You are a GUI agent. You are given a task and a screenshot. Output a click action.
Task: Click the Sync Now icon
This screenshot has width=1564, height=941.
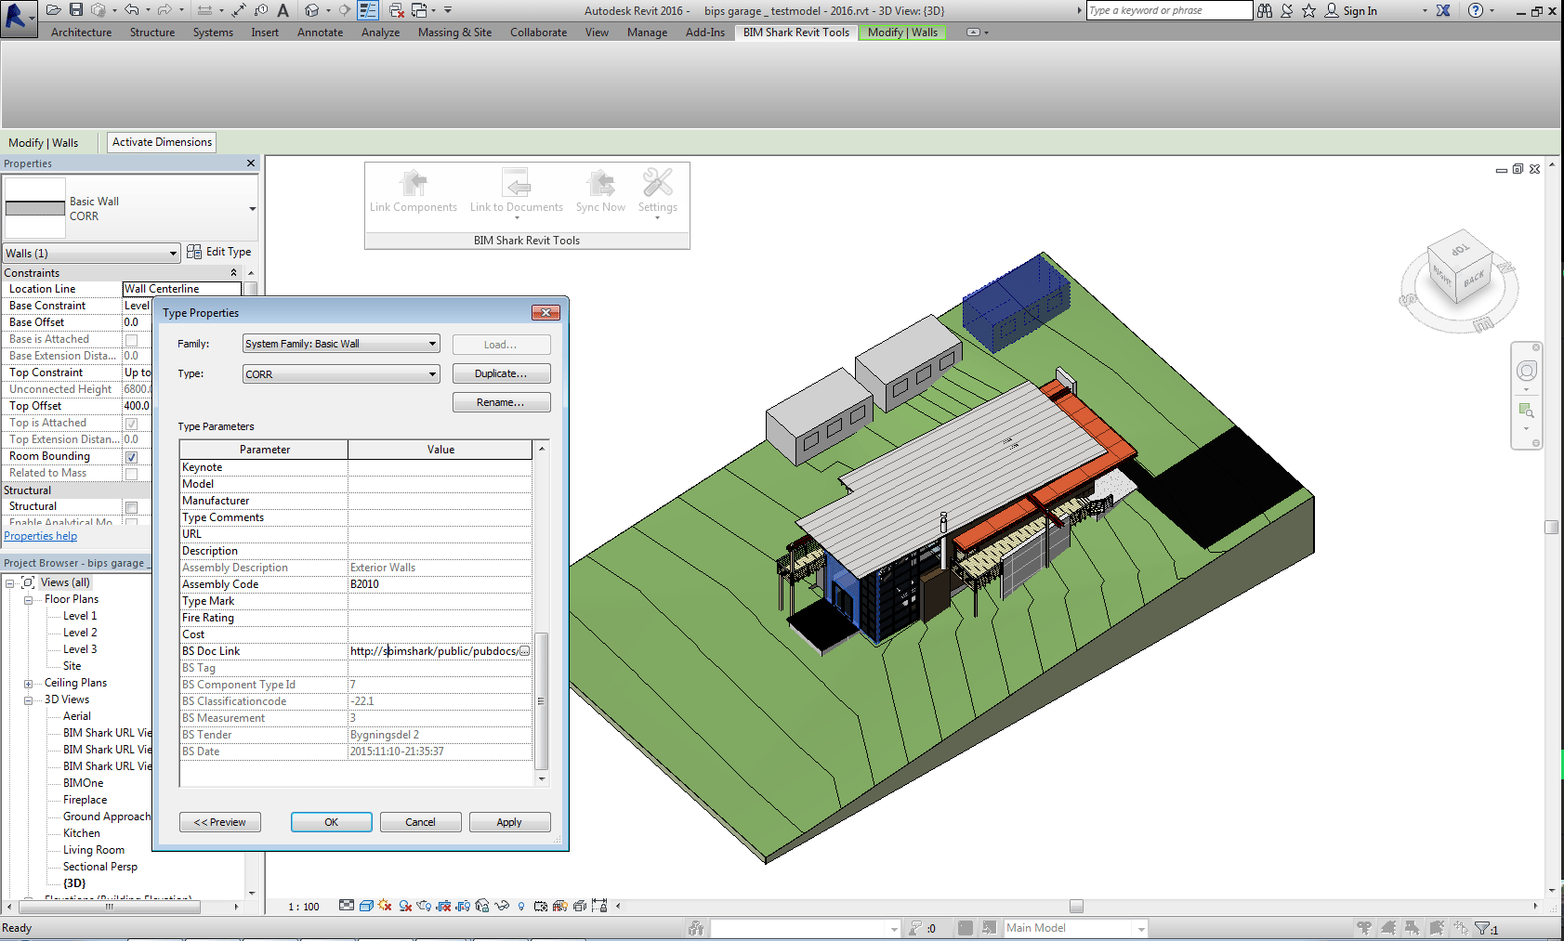point(601,182)
